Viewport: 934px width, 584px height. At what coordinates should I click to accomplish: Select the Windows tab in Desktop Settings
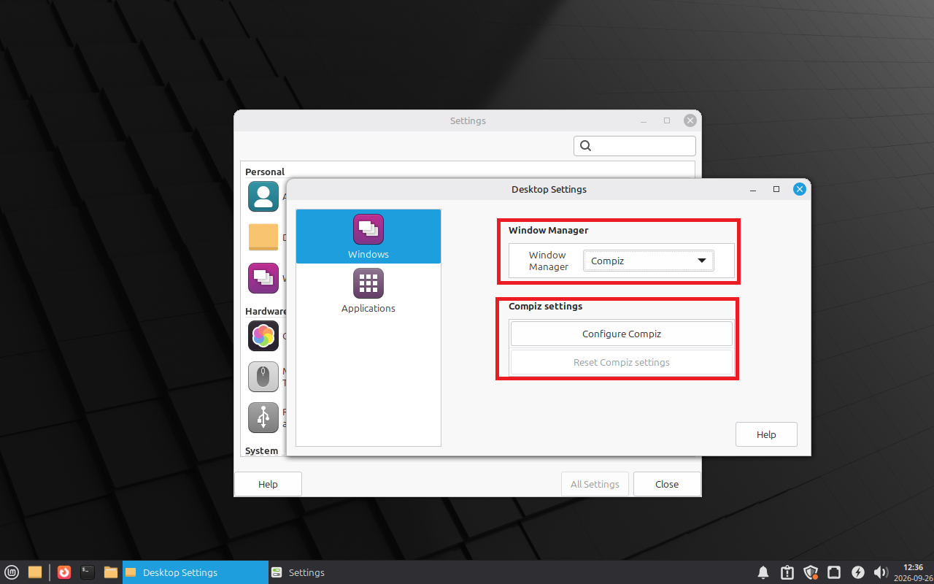368,237
